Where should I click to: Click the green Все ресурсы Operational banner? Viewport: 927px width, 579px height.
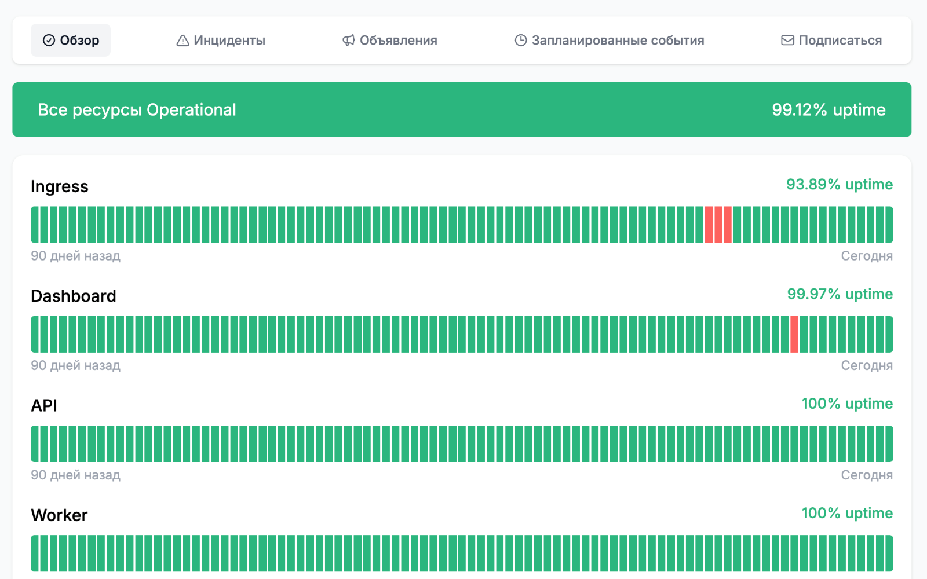pyautogui.click(x=462, y=109)
